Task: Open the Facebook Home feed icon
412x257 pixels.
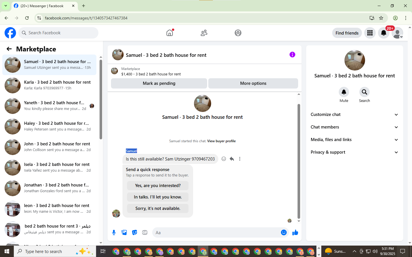Action: (x=170, y=33)
